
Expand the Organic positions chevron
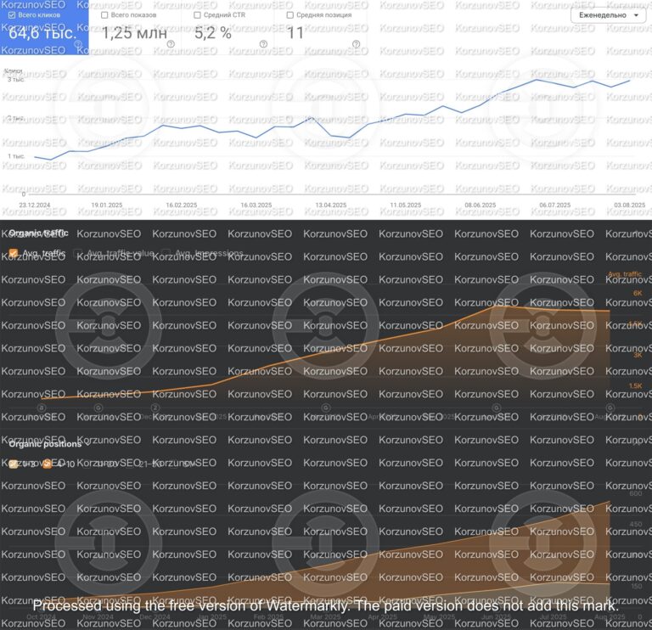pyautogui.click(x=87, y=444)
